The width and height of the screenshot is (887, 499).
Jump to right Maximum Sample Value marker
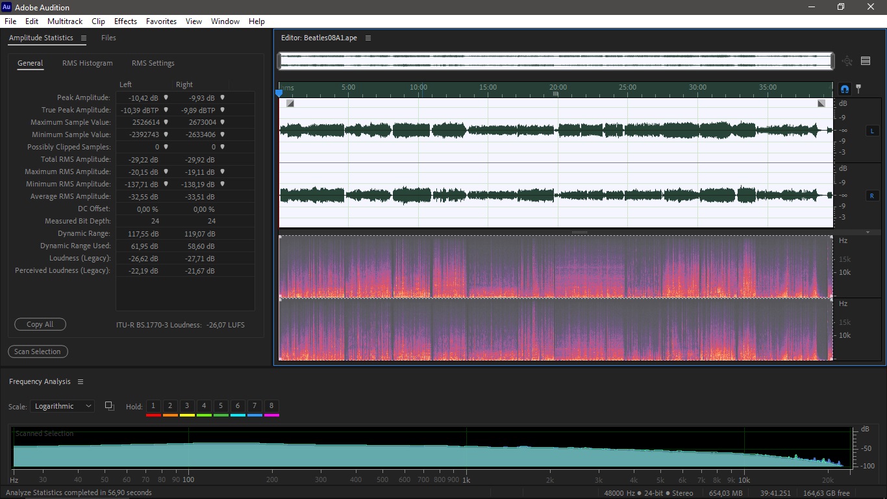pyautogui.click(x=222, y=122)
